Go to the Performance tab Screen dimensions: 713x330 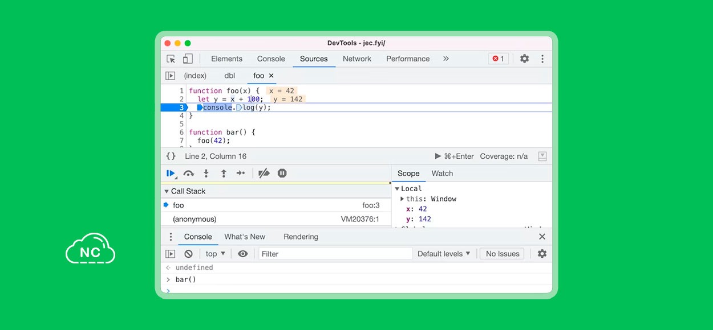coord(408,59)
